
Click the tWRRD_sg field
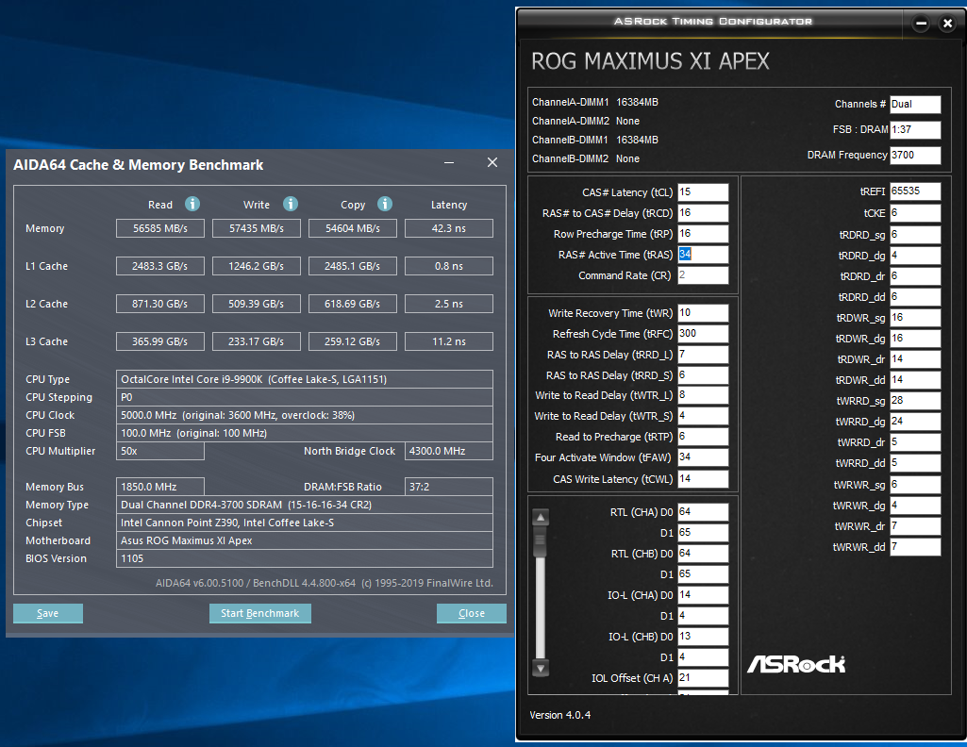coord(915,401)
